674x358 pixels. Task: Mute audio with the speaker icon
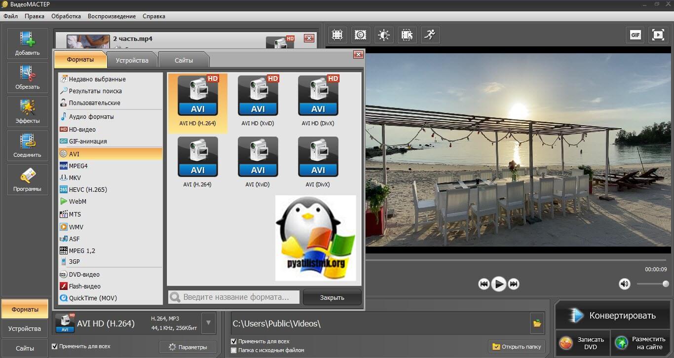tap(625, 284)
